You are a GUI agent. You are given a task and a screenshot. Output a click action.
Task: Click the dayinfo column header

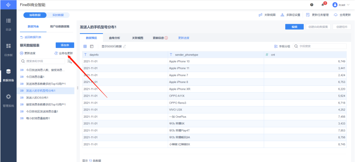pos(125,55)
